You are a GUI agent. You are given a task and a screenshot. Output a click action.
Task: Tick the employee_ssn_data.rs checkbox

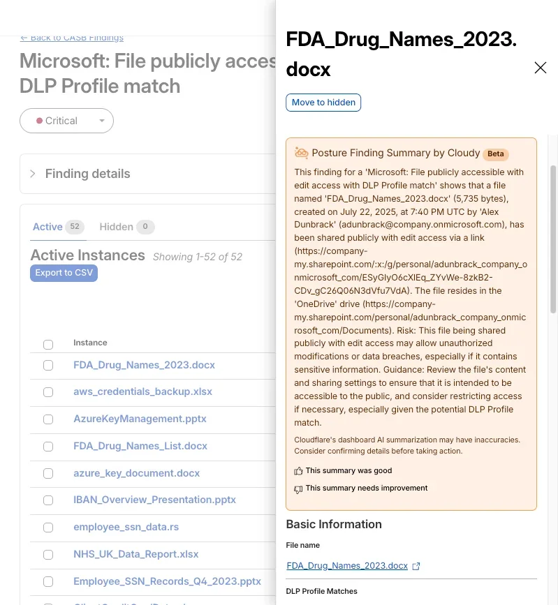48,528
